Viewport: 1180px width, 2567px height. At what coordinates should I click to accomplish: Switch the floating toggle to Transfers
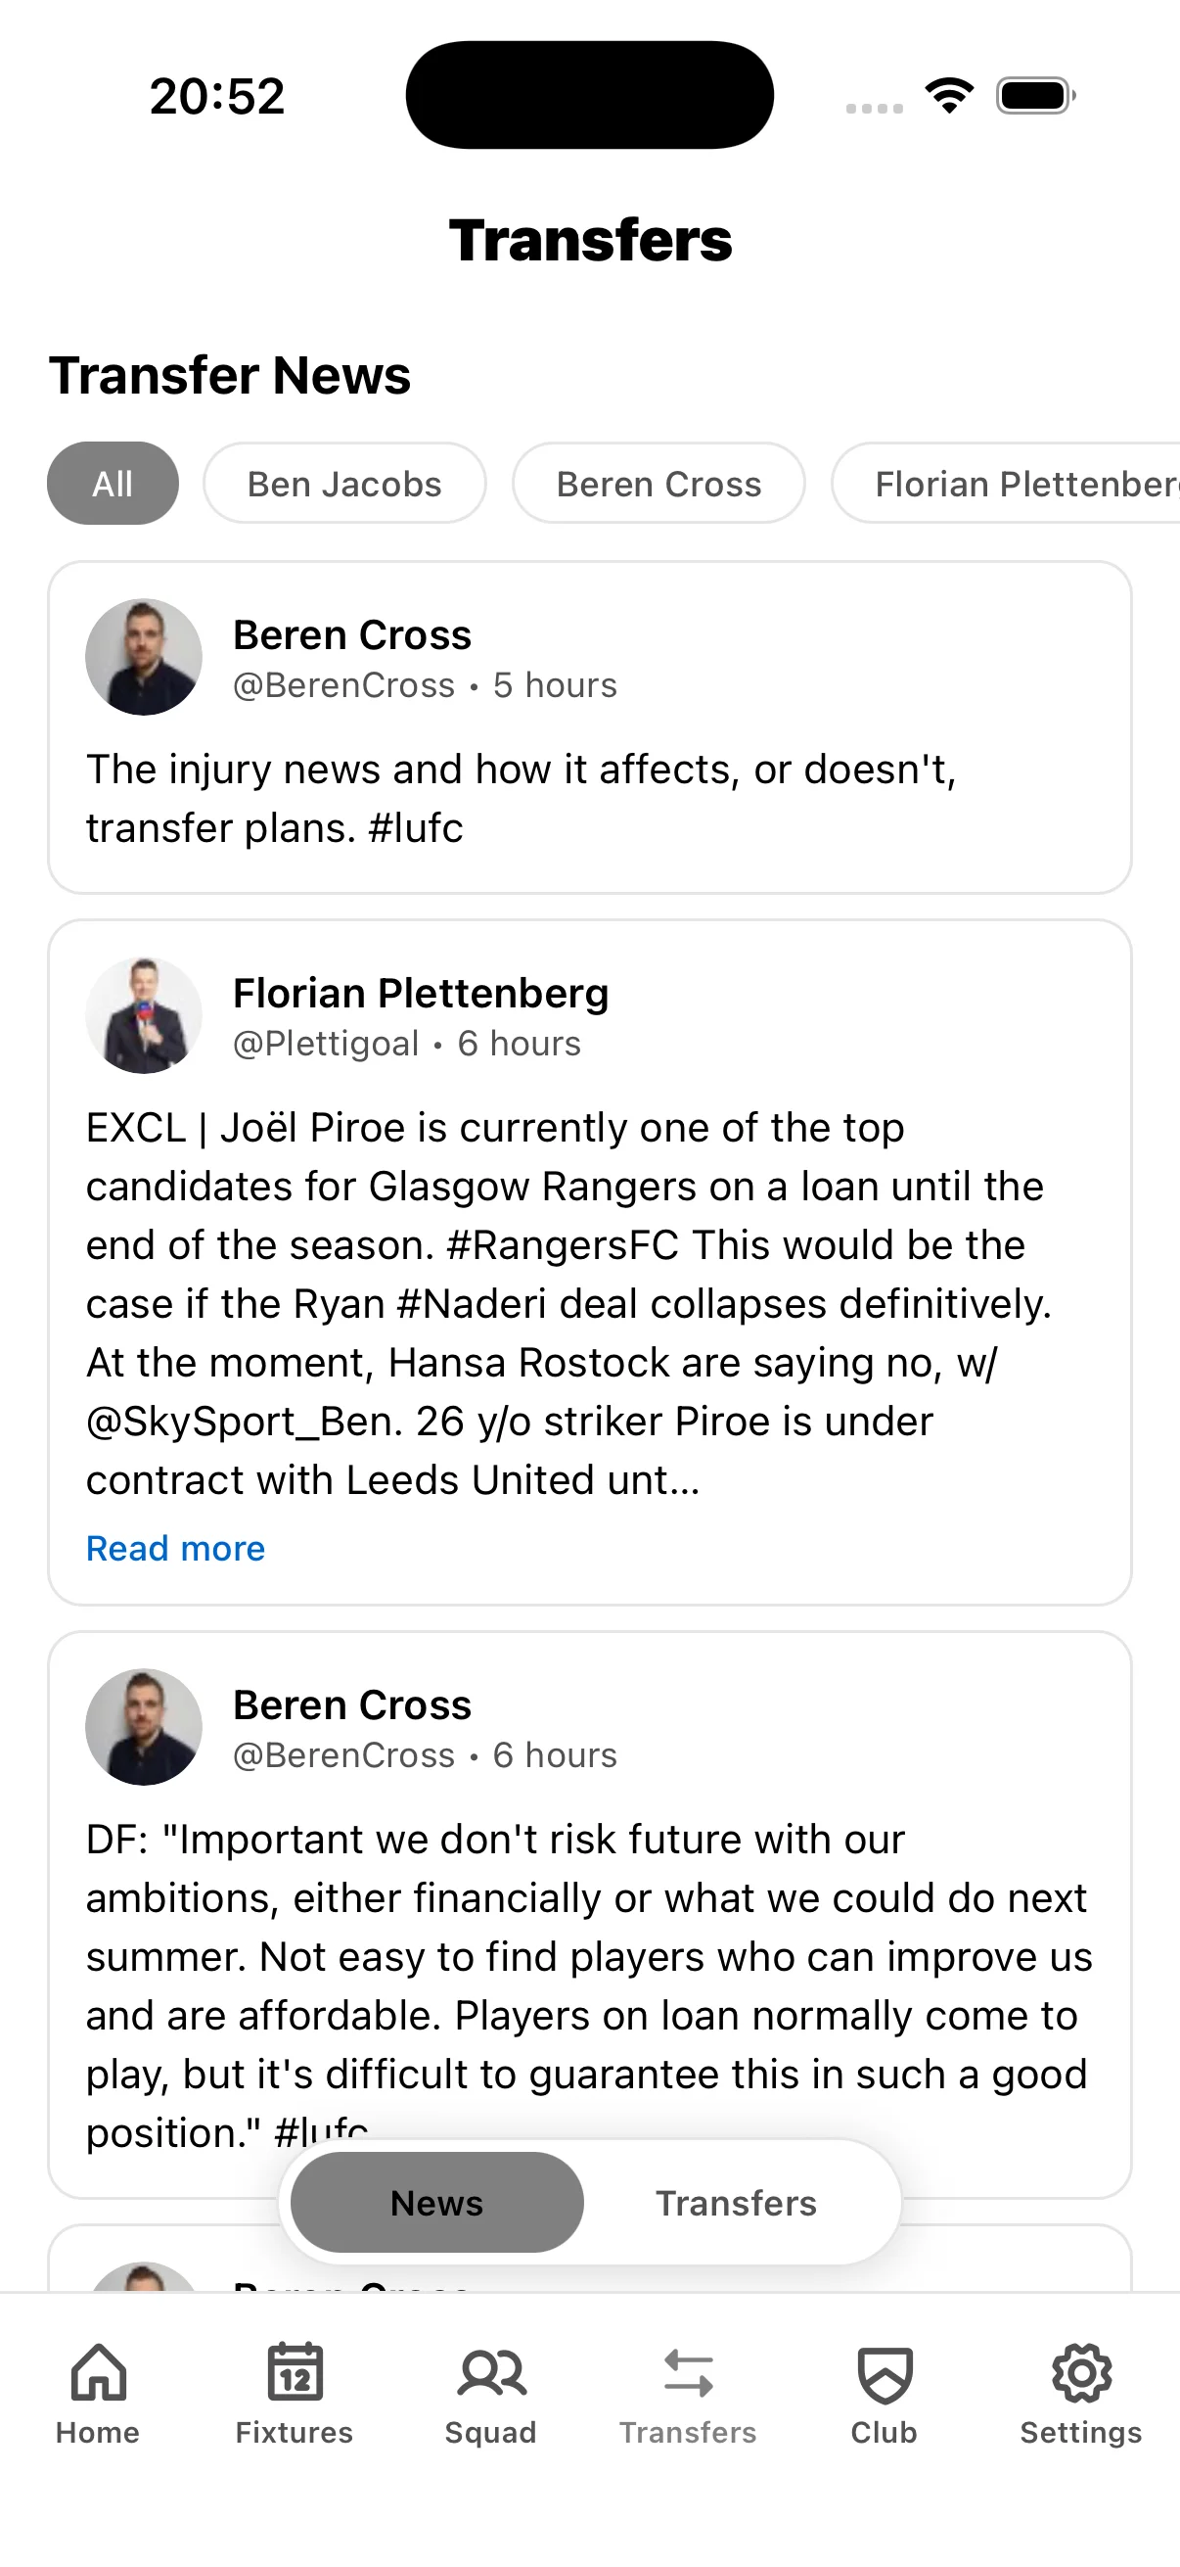click(736, 2202)
